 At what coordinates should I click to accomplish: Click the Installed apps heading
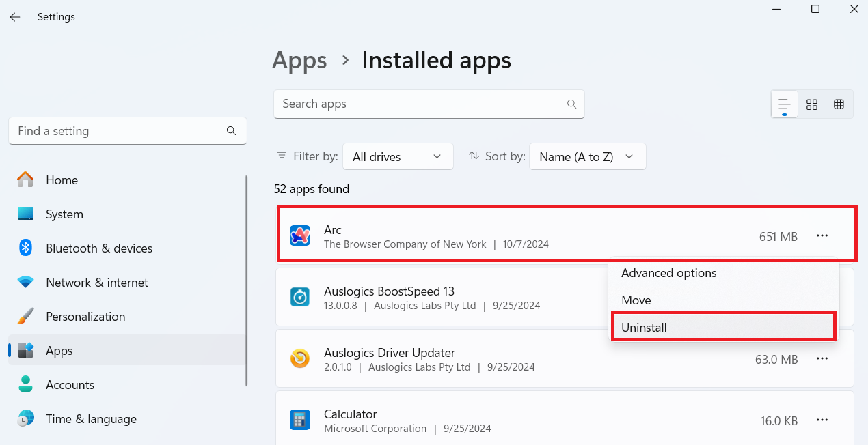436,60
